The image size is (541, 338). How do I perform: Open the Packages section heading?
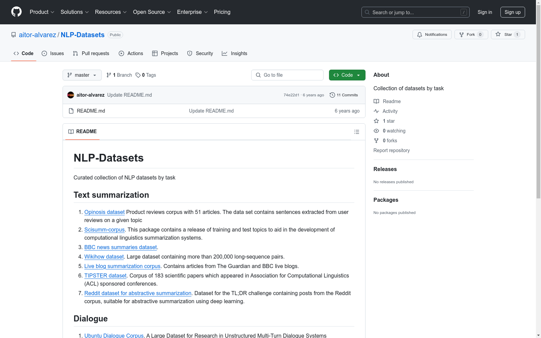(x=386, y=200)
